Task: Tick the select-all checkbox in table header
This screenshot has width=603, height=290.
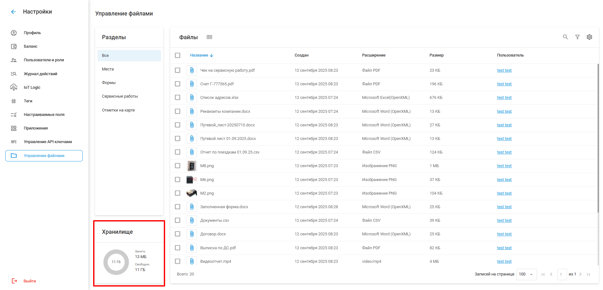Action: pyautogui.click(x=178, y=55)
